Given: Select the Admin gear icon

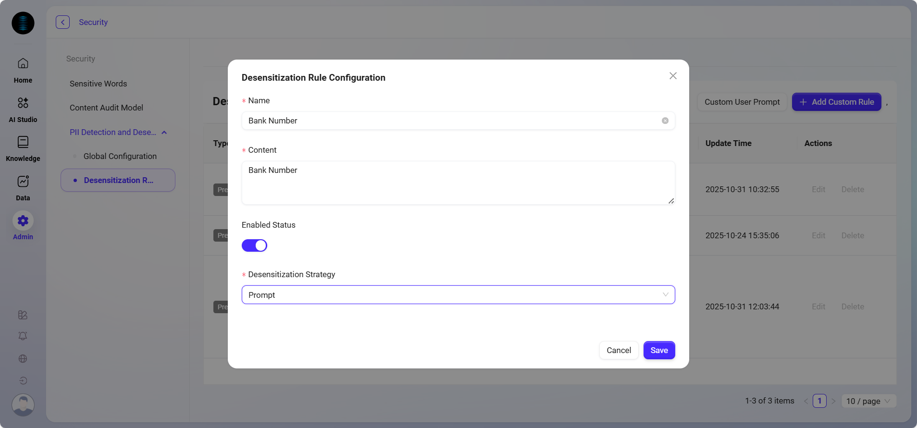Looking at the screenshot, I should (23, 221).
